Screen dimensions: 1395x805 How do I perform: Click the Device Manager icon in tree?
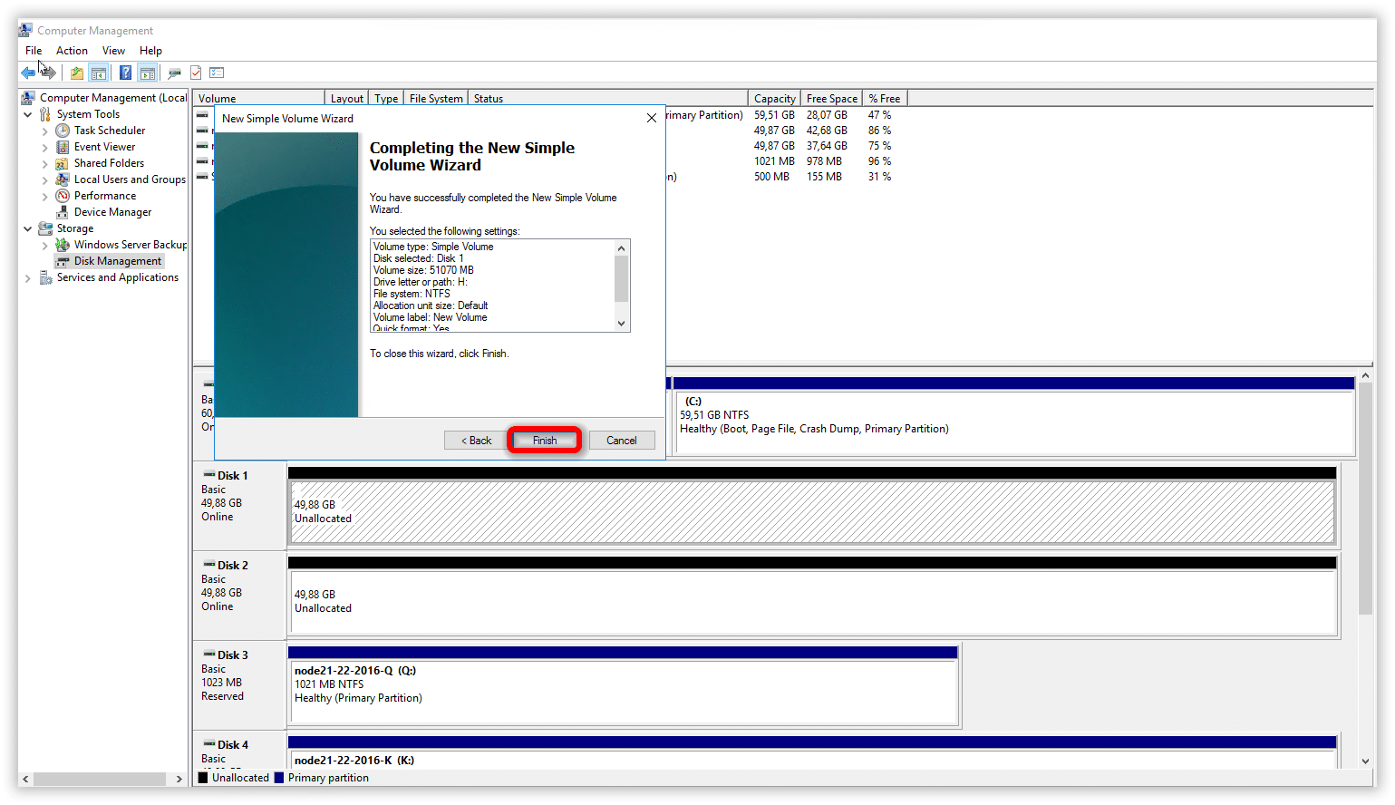(63, 212)
